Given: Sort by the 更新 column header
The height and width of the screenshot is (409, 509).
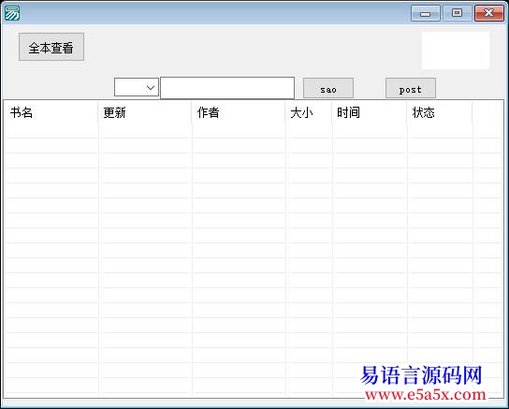Looking at the screenshot, I should (145, 112).
